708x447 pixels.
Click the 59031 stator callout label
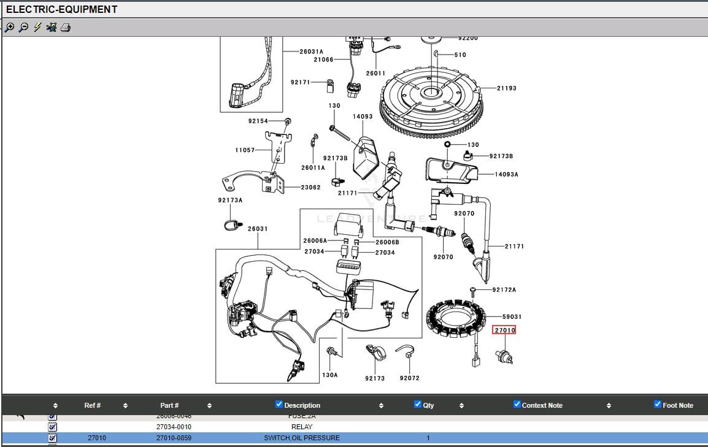(x=512, y=317)
